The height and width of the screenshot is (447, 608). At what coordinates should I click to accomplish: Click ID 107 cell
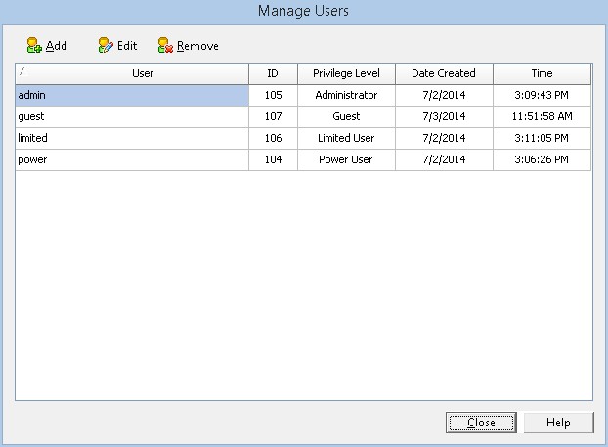pyautogui.click(x=273, y=116)
